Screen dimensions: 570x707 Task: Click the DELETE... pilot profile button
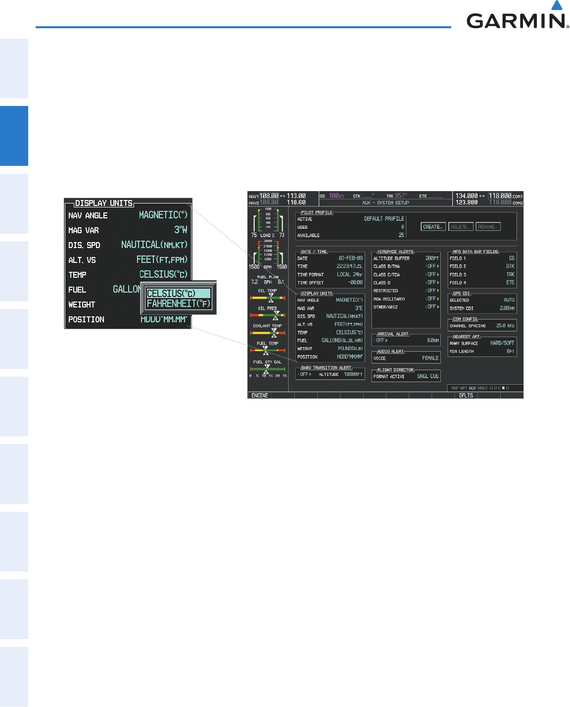(461, 227)
